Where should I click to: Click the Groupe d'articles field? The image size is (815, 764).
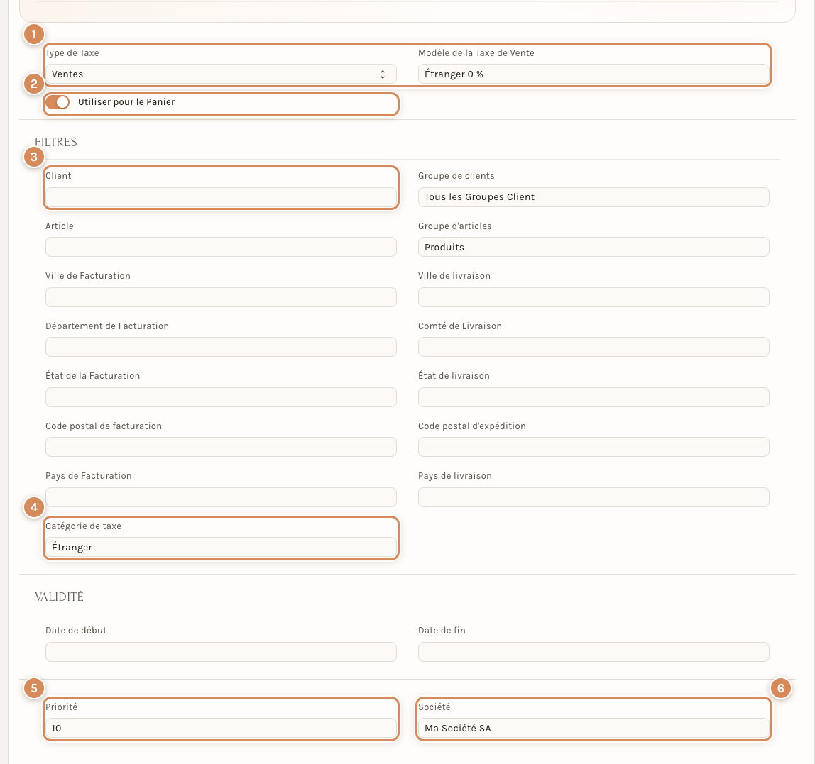coord(594,248)
